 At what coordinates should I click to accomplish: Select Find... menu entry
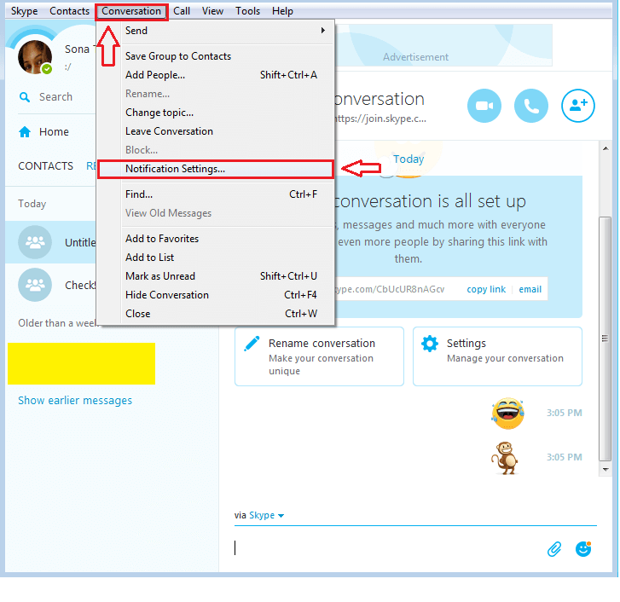[216, 194]
